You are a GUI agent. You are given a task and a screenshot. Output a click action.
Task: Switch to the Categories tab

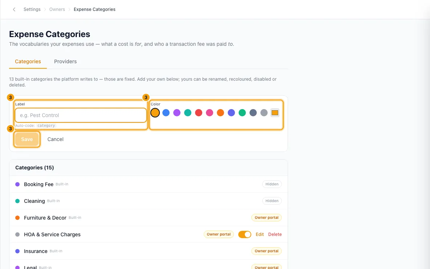(x=28, y=61)
